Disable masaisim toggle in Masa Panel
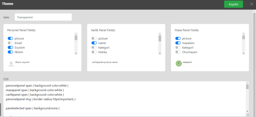The width and height of the screenshot is (256, 117). tap(178, 43)
